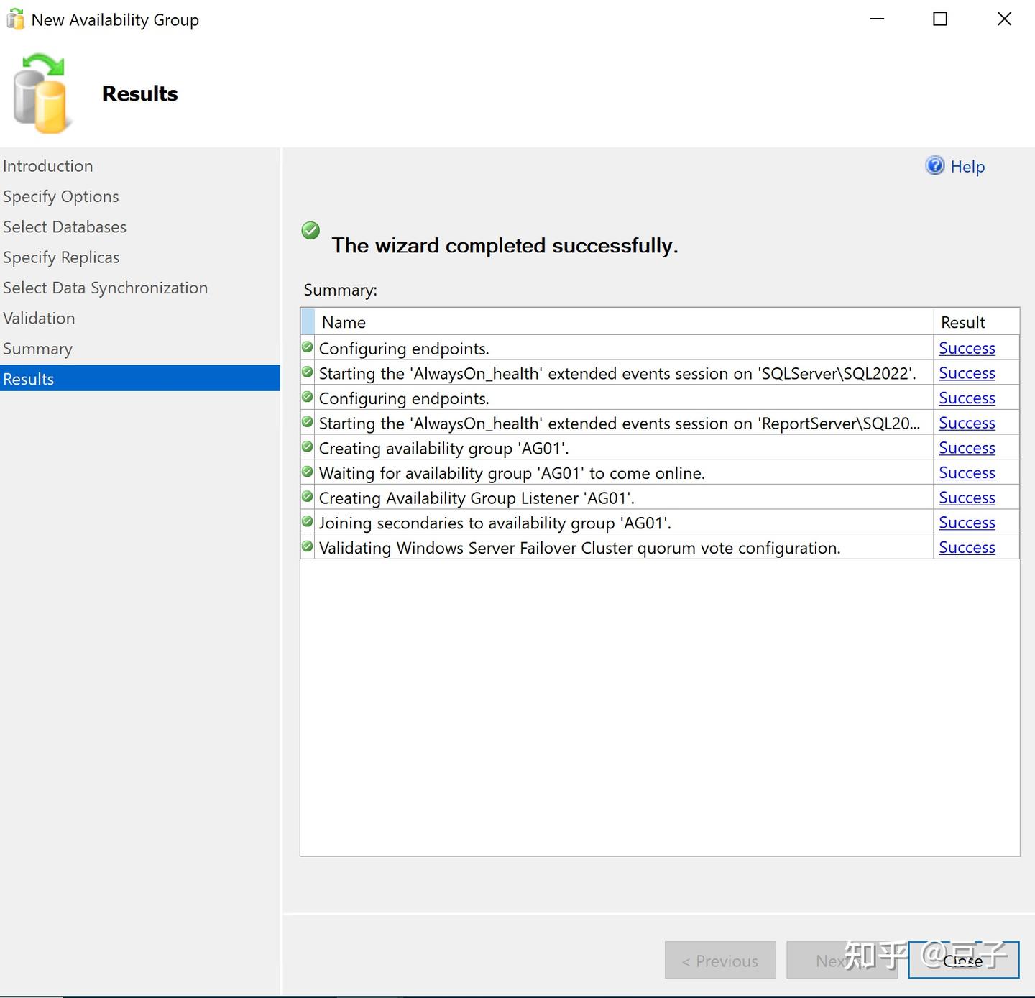Open Success link for SQLServer\SQL2022 events session
Image resolution: width=1035 pixels, height=998 pixels.
(967, 373)
